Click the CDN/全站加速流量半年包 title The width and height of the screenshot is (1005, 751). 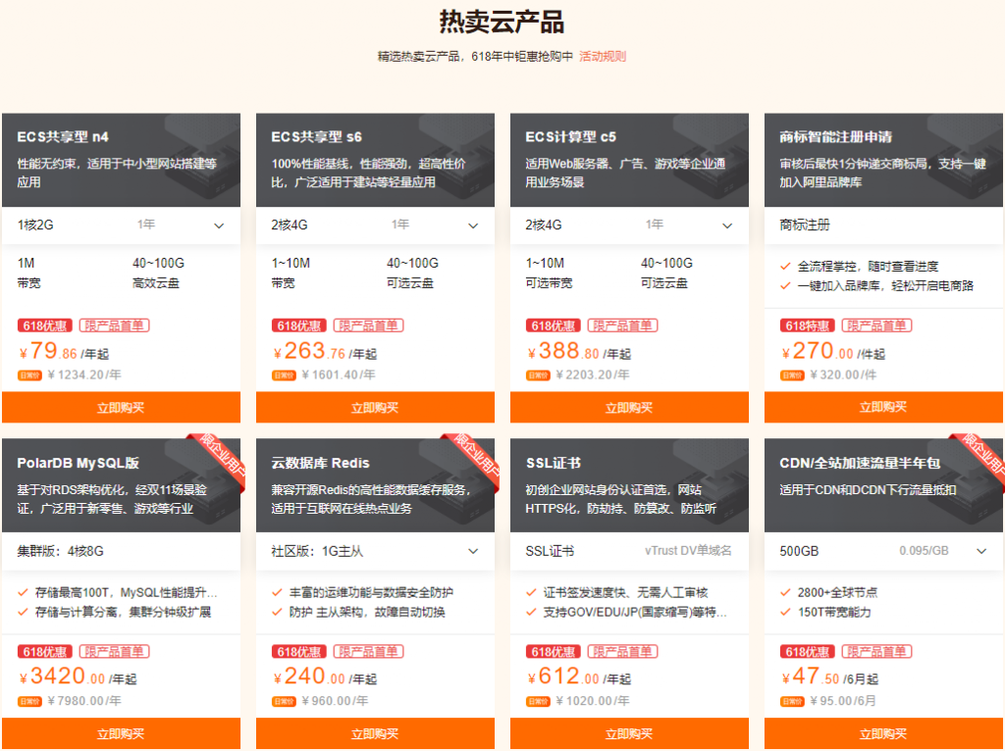point(860,463)
